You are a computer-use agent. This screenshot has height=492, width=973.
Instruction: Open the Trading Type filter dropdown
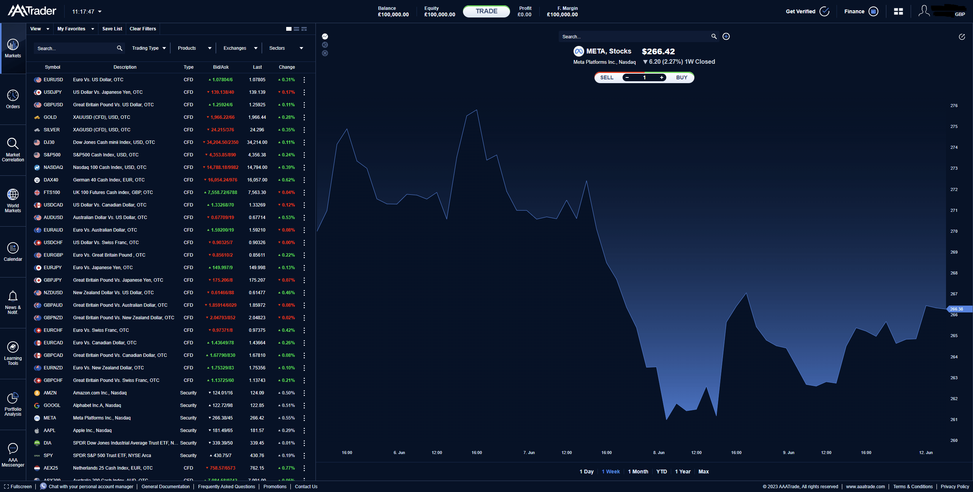149,48
